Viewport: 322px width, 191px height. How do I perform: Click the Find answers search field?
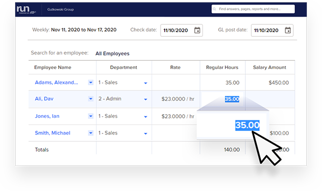click(253, 9)
